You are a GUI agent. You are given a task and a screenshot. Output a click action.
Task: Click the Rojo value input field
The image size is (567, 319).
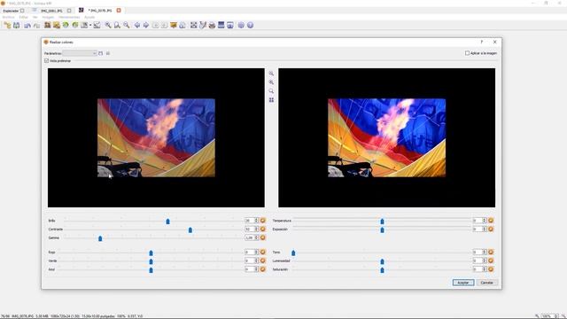click(250, 252)
